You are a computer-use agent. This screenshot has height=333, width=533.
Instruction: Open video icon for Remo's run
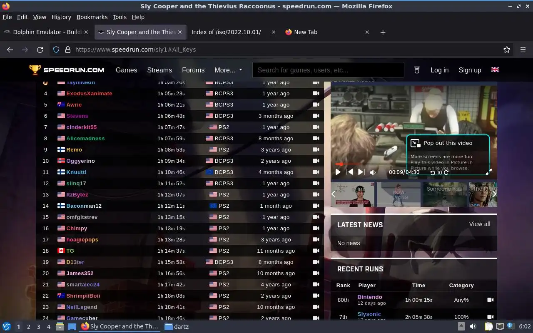pyautogui.click(x=316, y=149)
